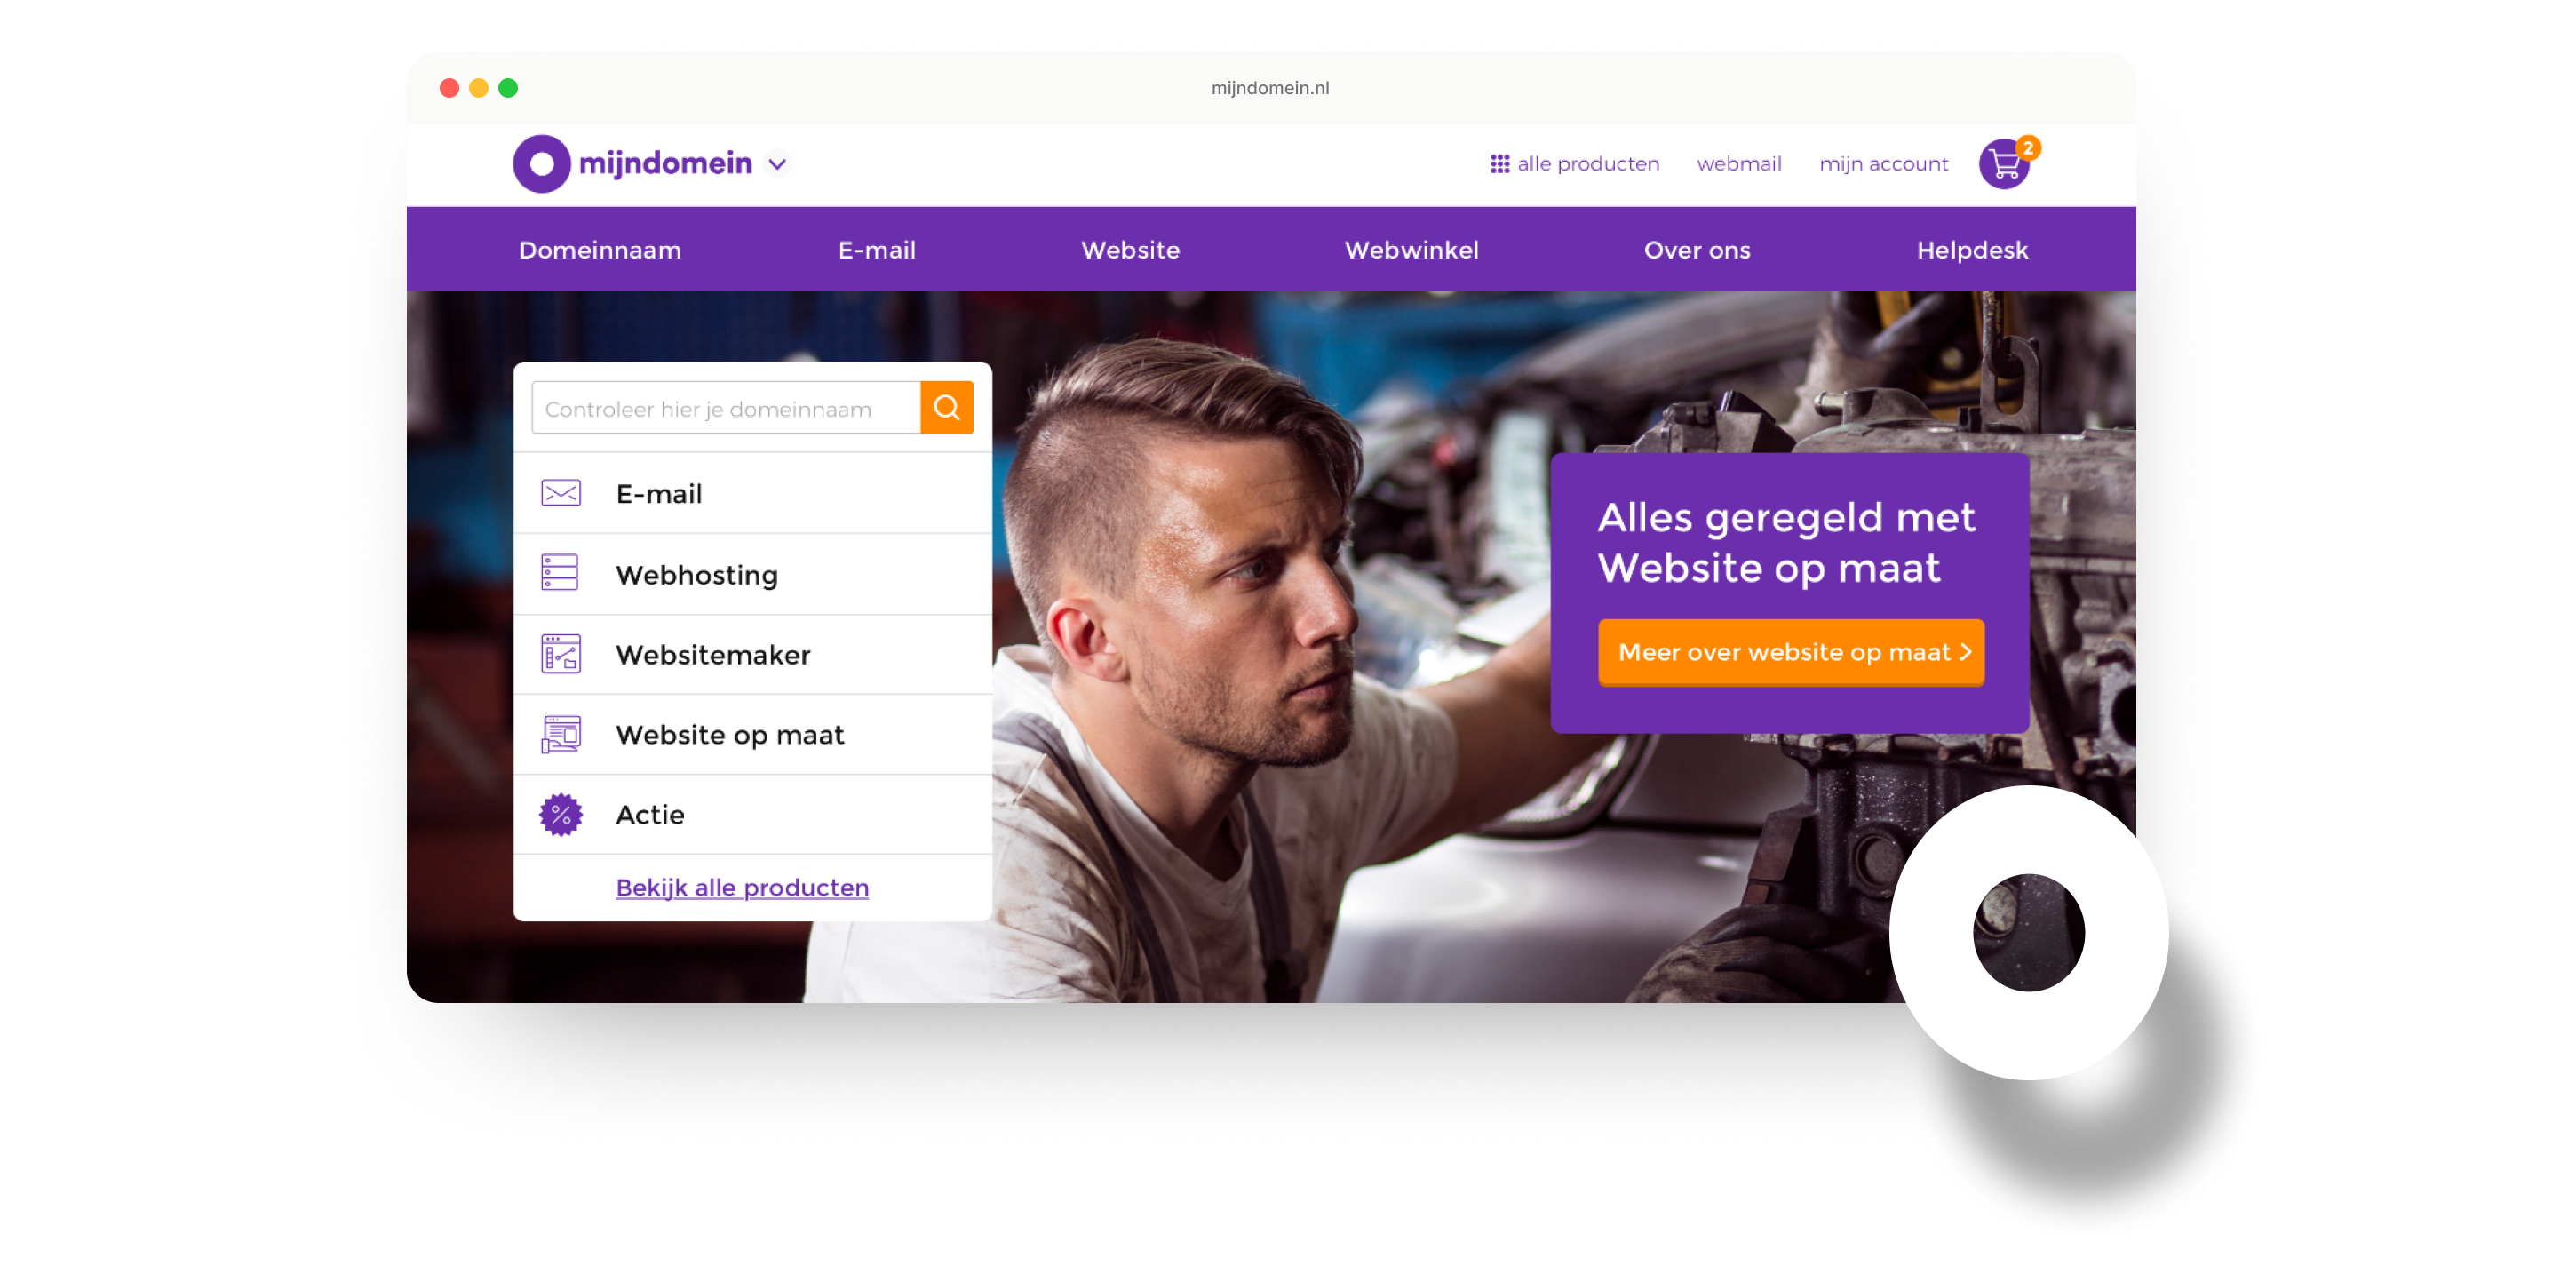The height and width of the screenshot is (1282, 2576).
Task: Click the percent badge Actie icon
Action: [x=560, y=814]
